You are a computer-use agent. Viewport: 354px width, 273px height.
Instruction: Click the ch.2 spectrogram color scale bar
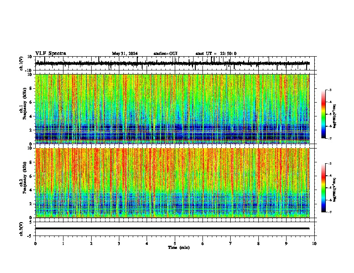(323, 188)
